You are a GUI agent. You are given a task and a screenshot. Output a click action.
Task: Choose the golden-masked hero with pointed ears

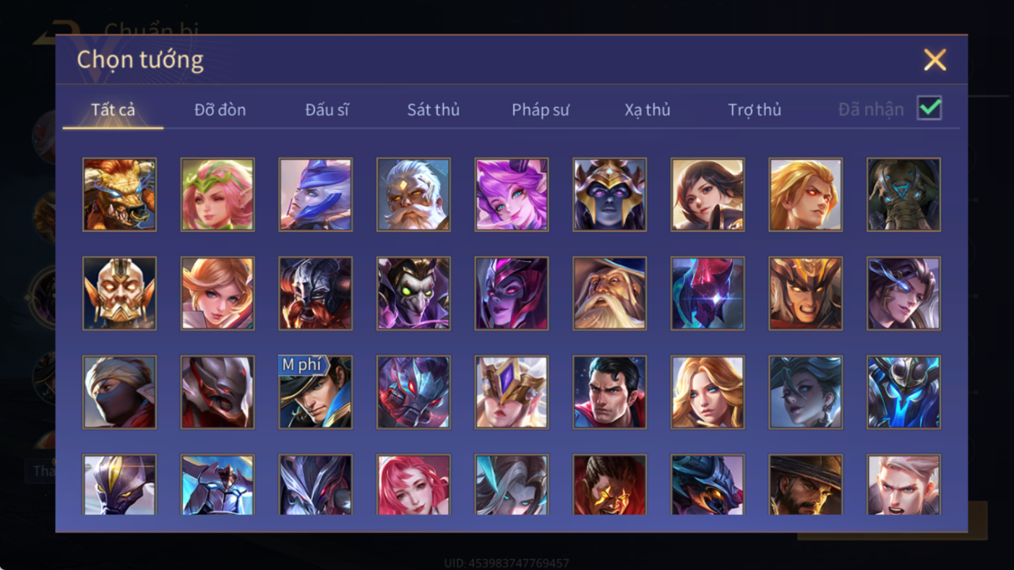(119, 293)
